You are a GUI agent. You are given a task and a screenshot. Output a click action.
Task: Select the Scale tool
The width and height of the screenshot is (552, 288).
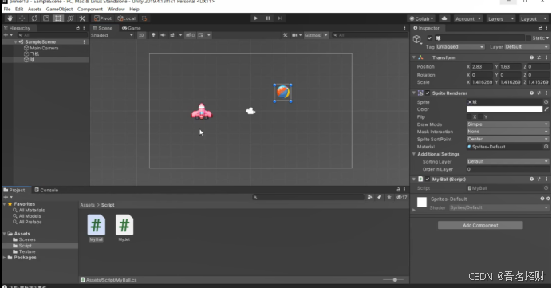coord(46,18)
